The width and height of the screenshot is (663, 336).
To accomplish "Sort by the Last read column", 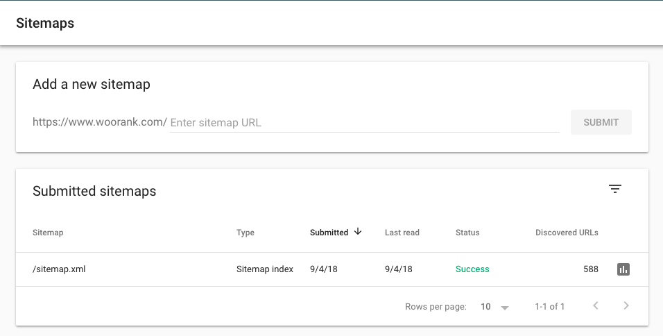I will 402,233.
